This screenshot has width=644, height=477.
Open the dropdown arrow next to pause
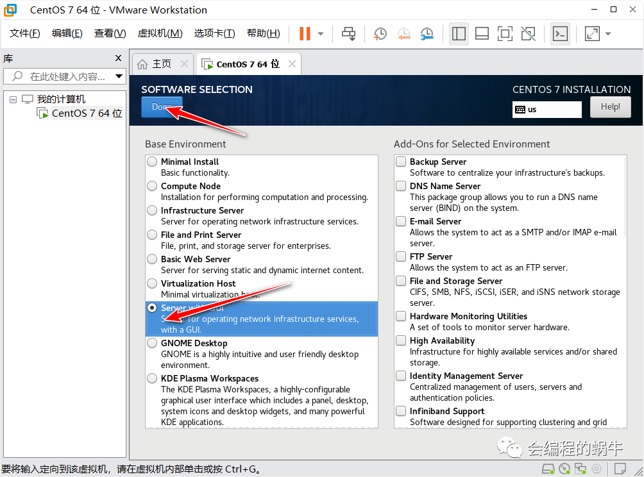click(321, 34)
